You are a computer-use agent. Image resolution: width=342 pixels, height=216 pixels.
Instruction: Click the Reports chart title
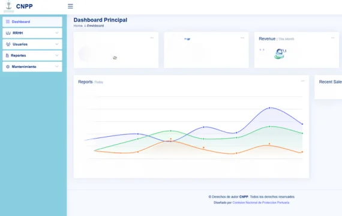coord(85,82)
